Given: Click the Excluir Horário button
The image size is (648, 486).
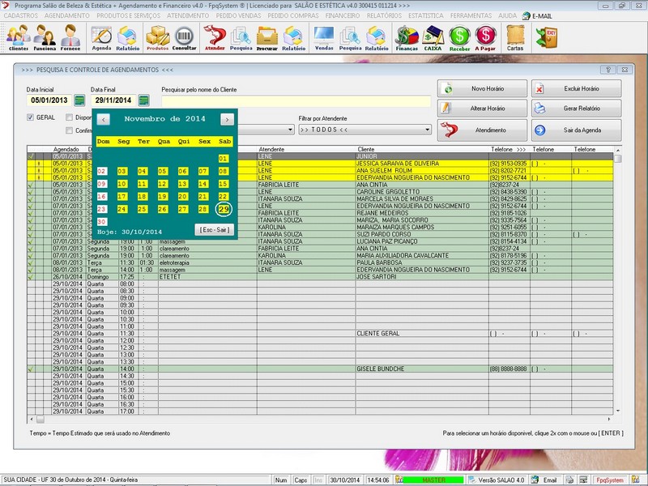Looking at the screenshot, I should (577, 89).
